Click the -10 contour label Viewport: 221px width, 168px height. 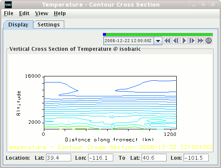(x=110, y=117)
